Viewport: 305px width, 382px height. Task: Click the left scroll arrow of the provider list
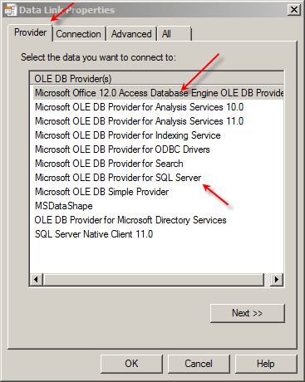click(x=37, y=279)
